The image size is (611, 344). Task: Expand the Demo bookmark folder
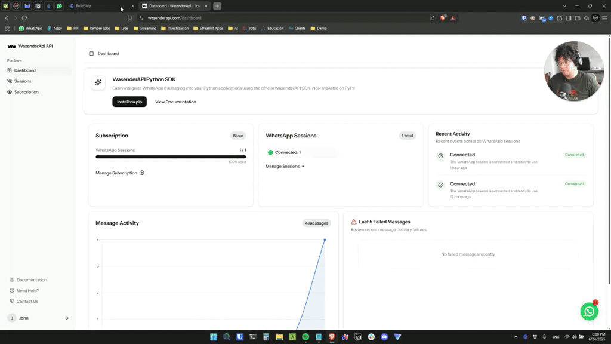pos(319,29)
